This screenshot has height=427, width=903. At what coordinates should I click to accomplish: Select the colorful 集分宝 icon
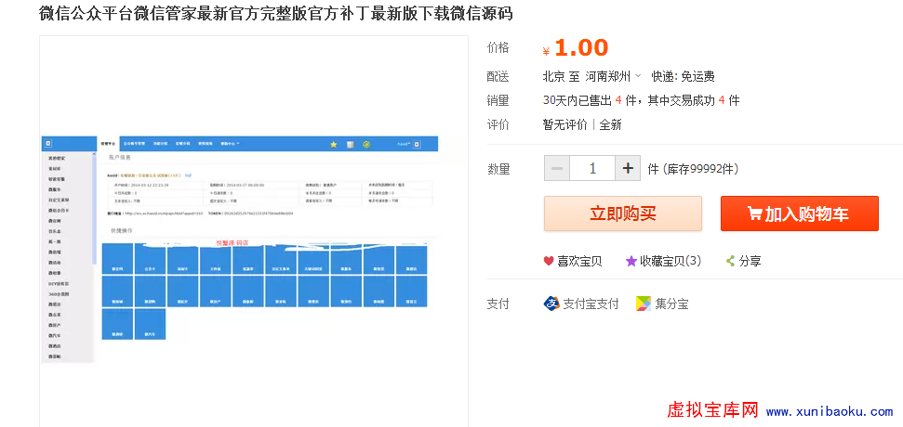[x=643, y=304]
